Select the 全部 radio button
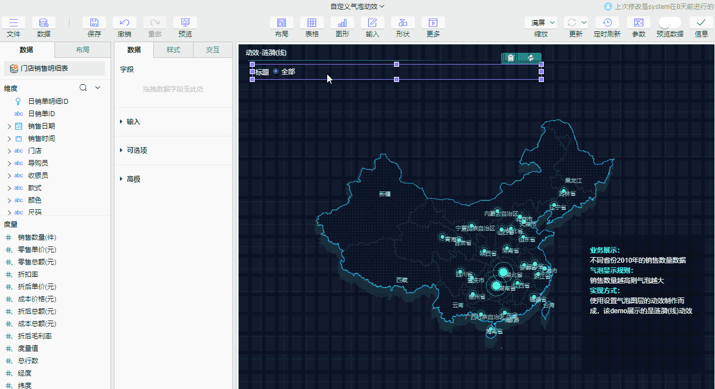The height and width of the screenshot is (389, 715). click(x=276, y=72)
